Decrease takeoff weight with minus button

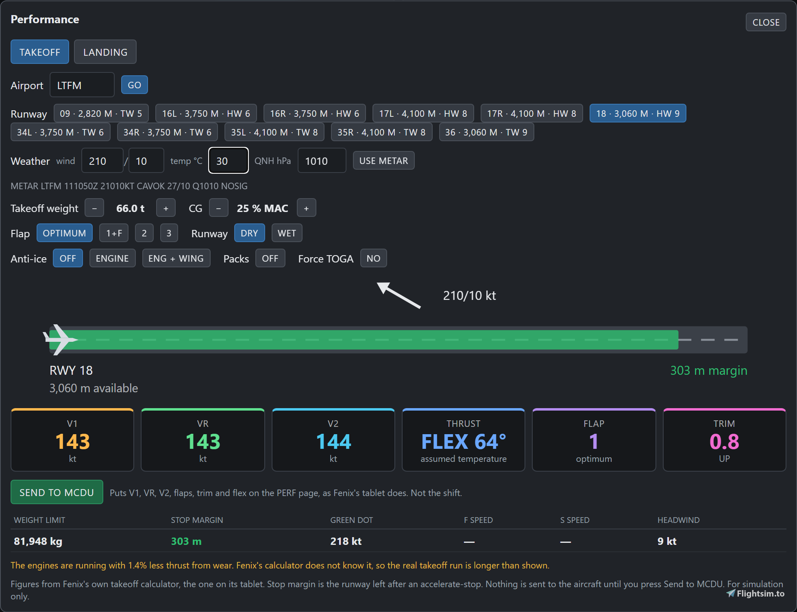click(x=94, y=208)
